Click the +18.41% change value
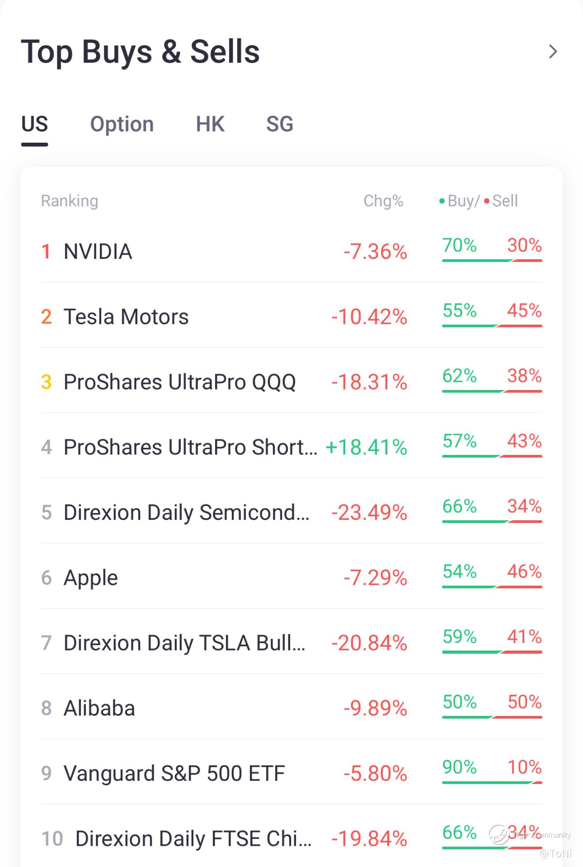Viewport: 583px width, 867px height. click(366, 447)
